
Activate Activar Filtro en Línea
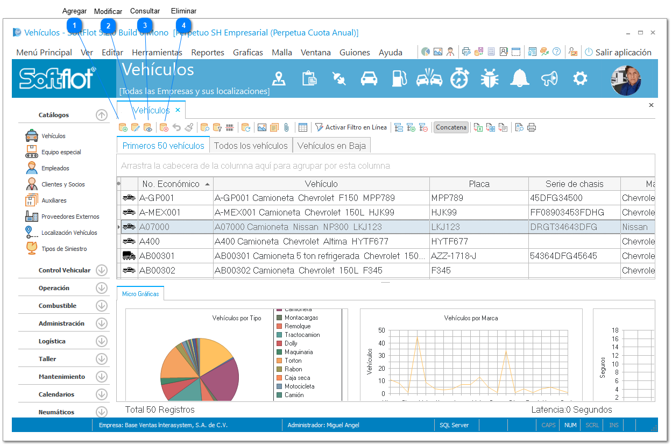click(x=351, y=127)
